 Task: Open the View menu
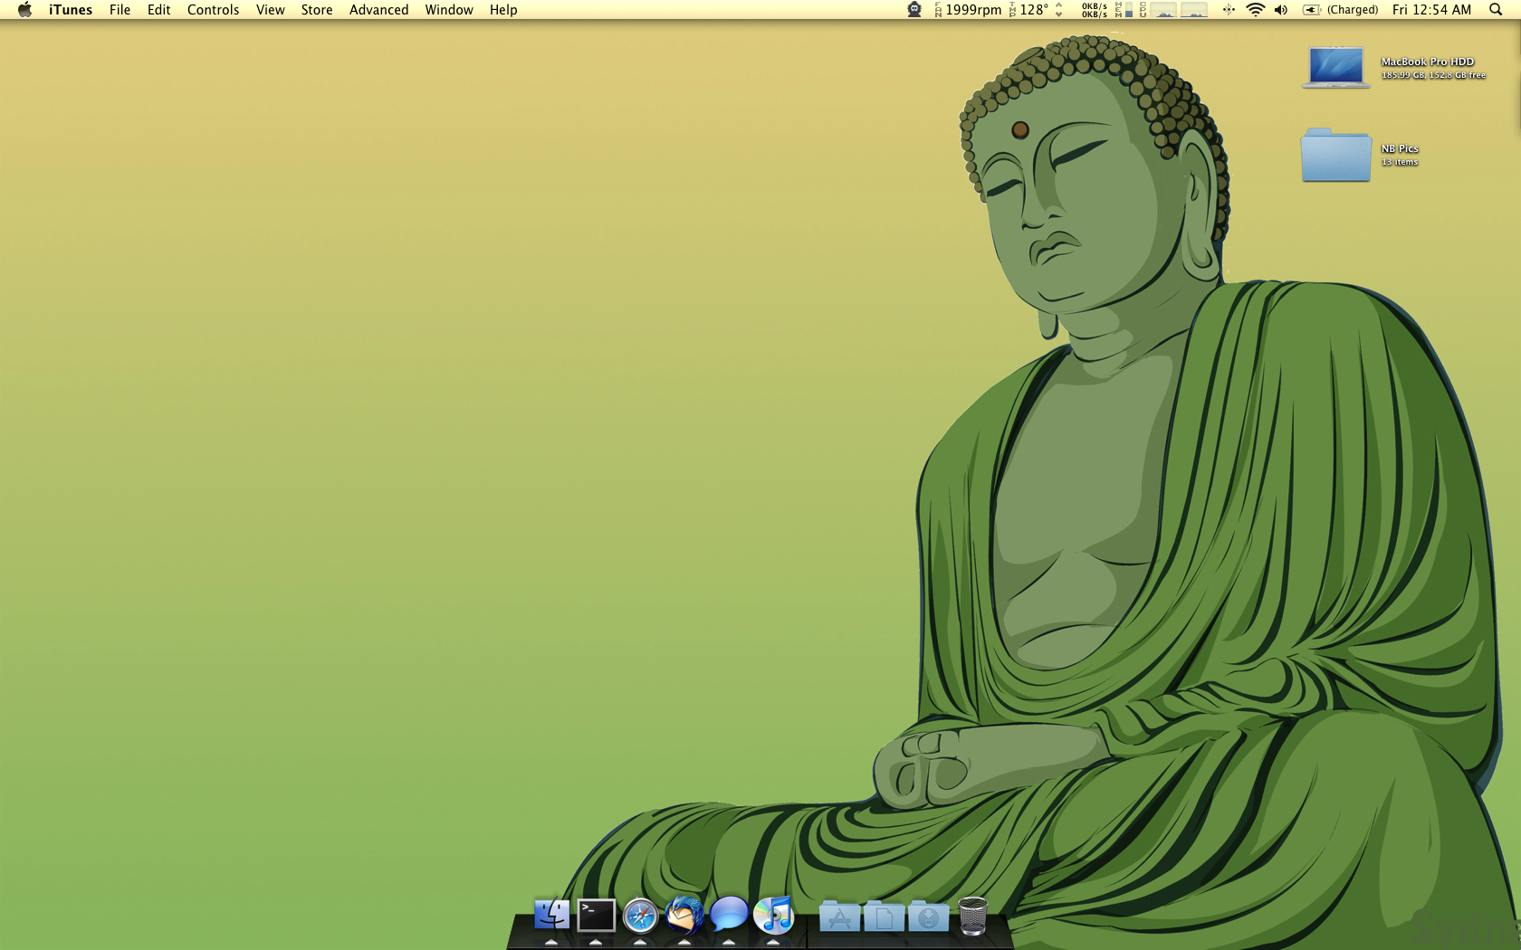(x=270, y=10)
